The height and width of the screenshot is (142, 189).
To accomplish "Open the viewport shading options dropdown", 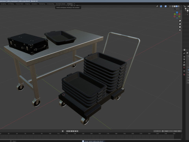I will pyautogui.click(x=181, y=6).
